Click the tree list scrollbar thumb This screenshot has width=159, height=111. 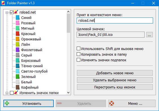[68, 23]
